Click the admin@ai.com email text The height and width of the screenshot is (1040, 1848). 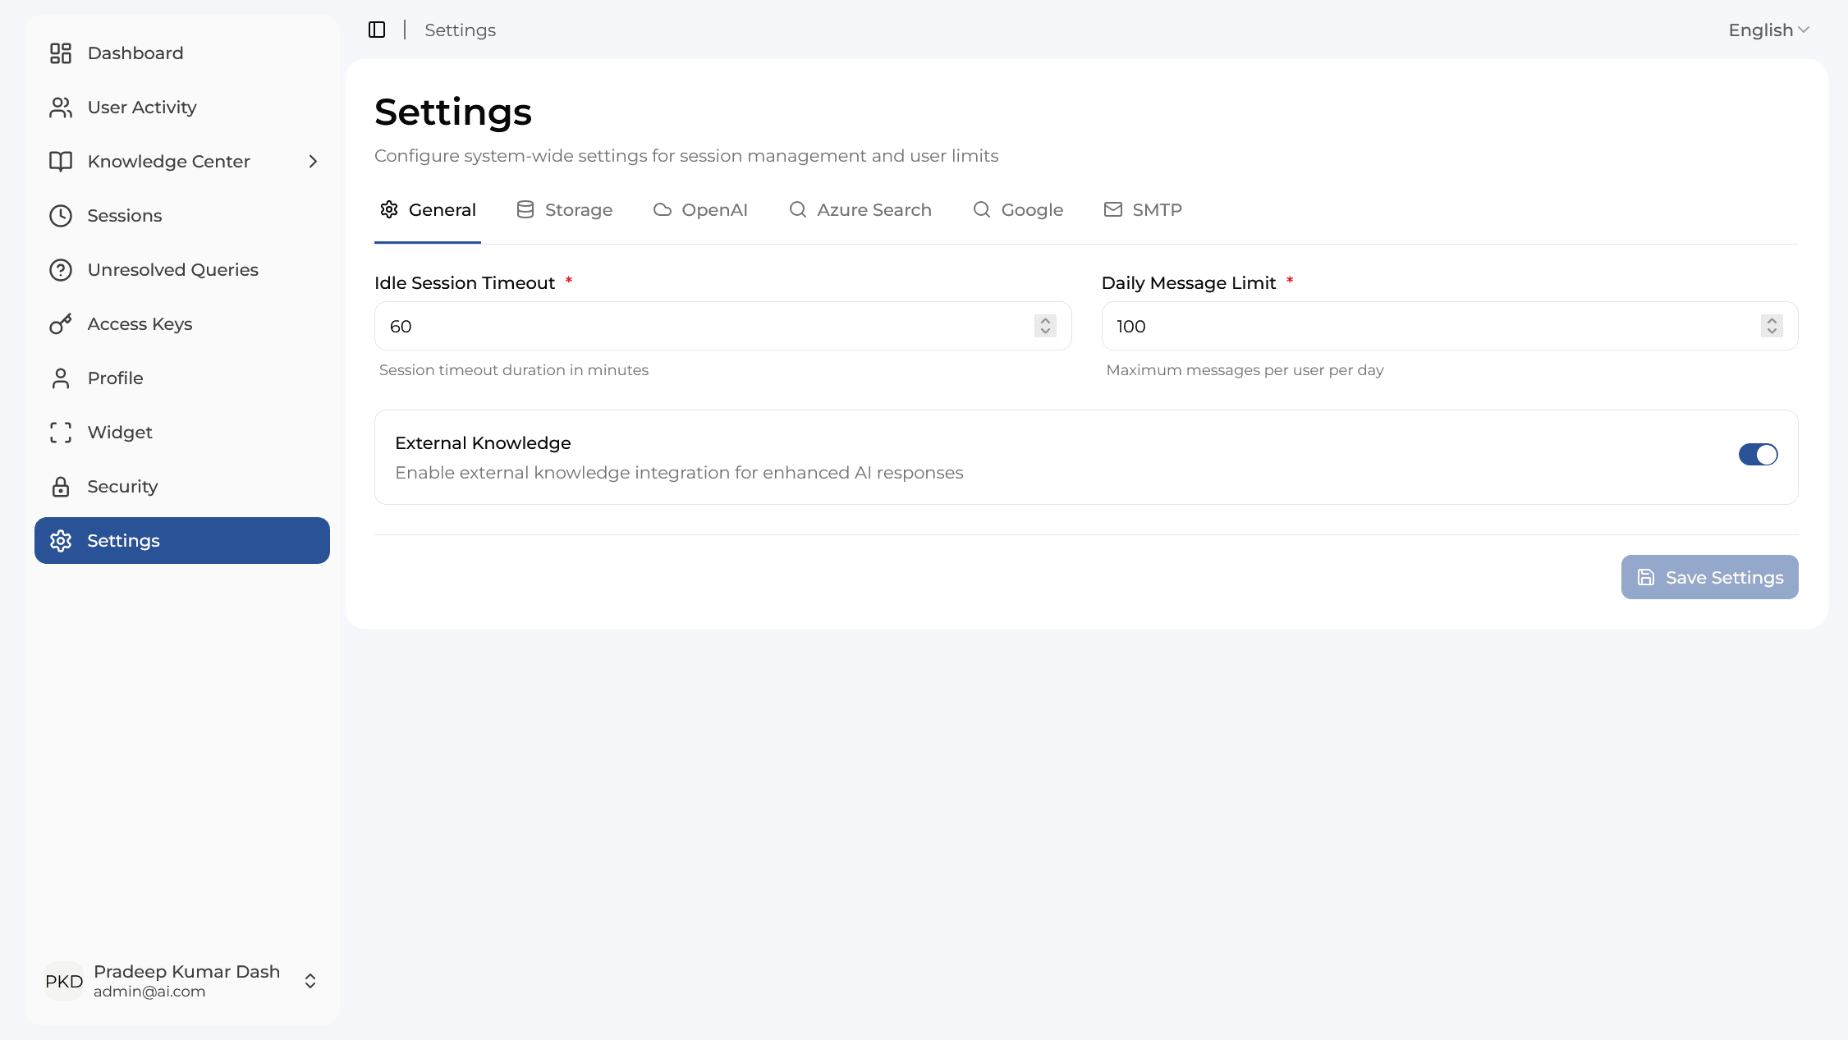[149, 992]
